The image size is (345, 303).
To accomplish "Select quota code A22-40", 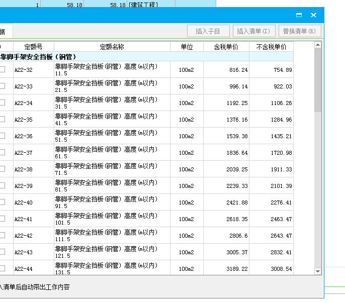I will tap(24, 203).
